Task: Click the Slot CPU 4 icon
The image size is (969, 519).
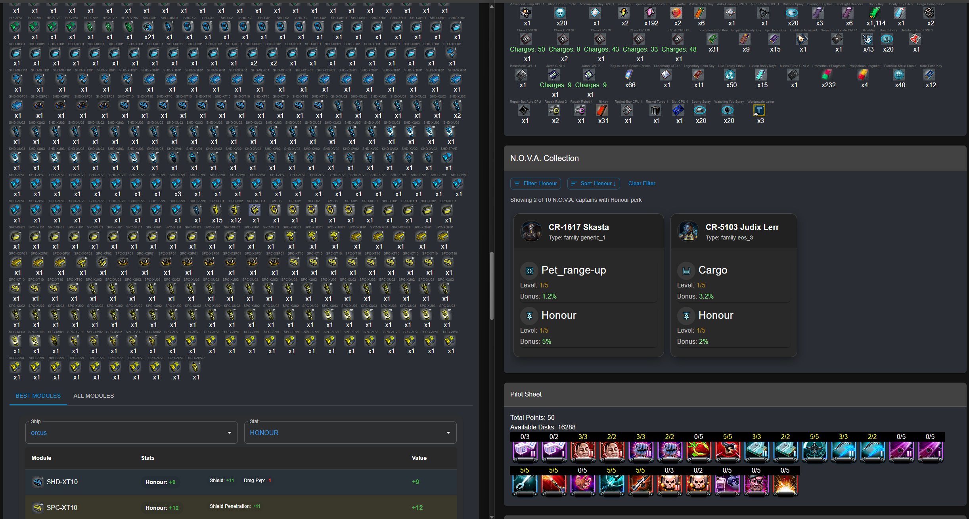Action: (678, 110)
